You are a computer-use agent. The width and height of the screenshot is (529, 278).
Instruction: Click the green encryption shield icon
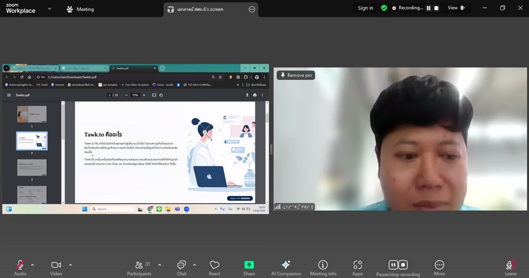(x=384, y=8)
